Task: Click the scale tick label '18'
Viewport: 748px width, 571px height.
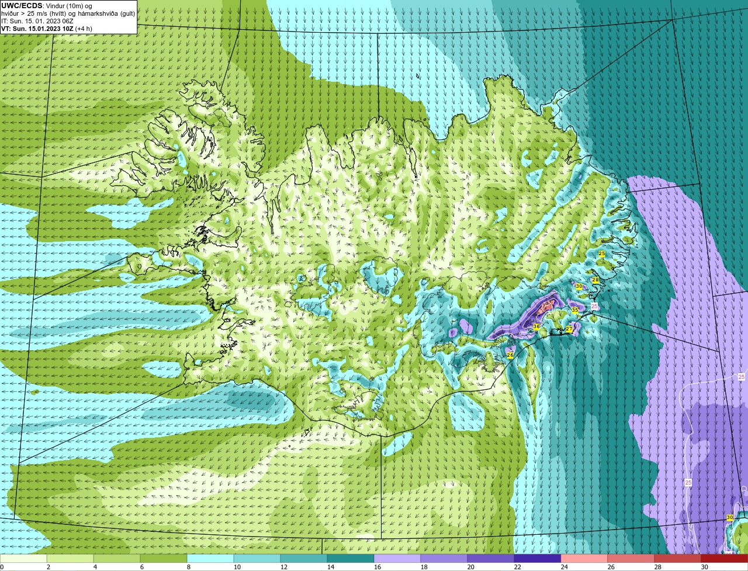Action: click(424, 567)
